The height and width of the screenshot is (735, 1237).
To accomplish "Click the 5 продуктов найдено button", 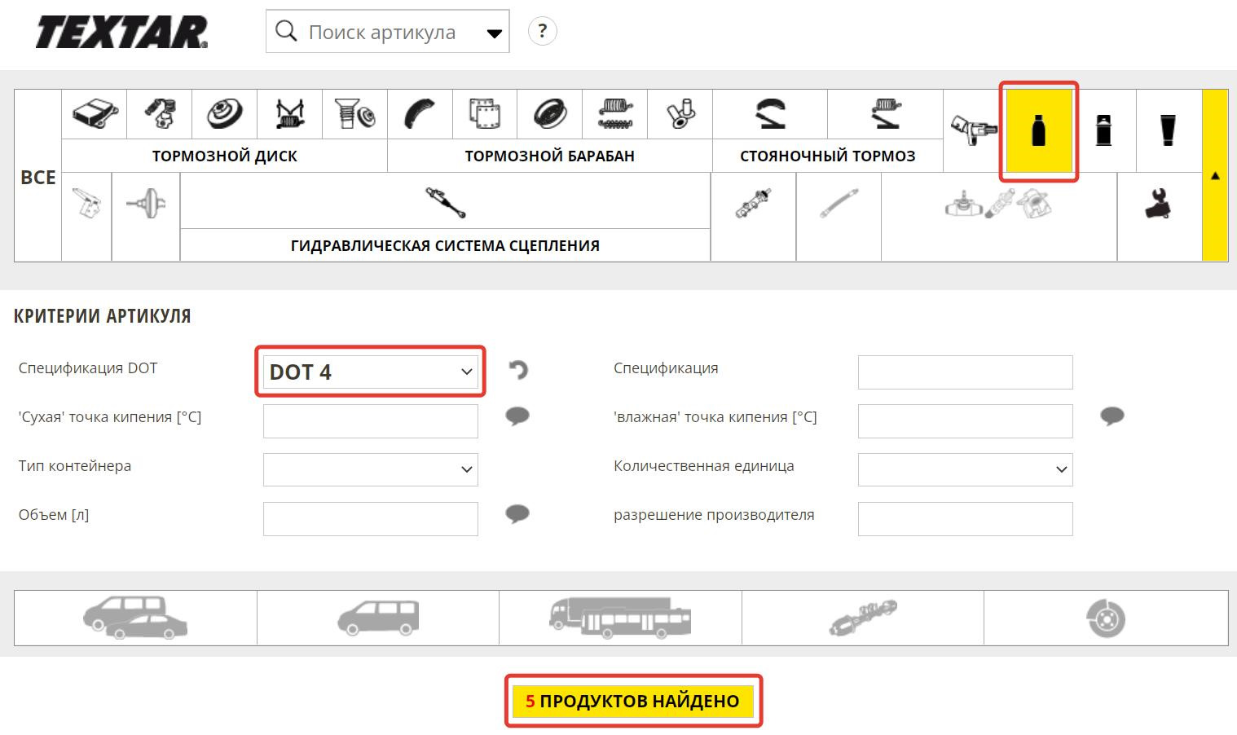I will (x=633, y=701).
